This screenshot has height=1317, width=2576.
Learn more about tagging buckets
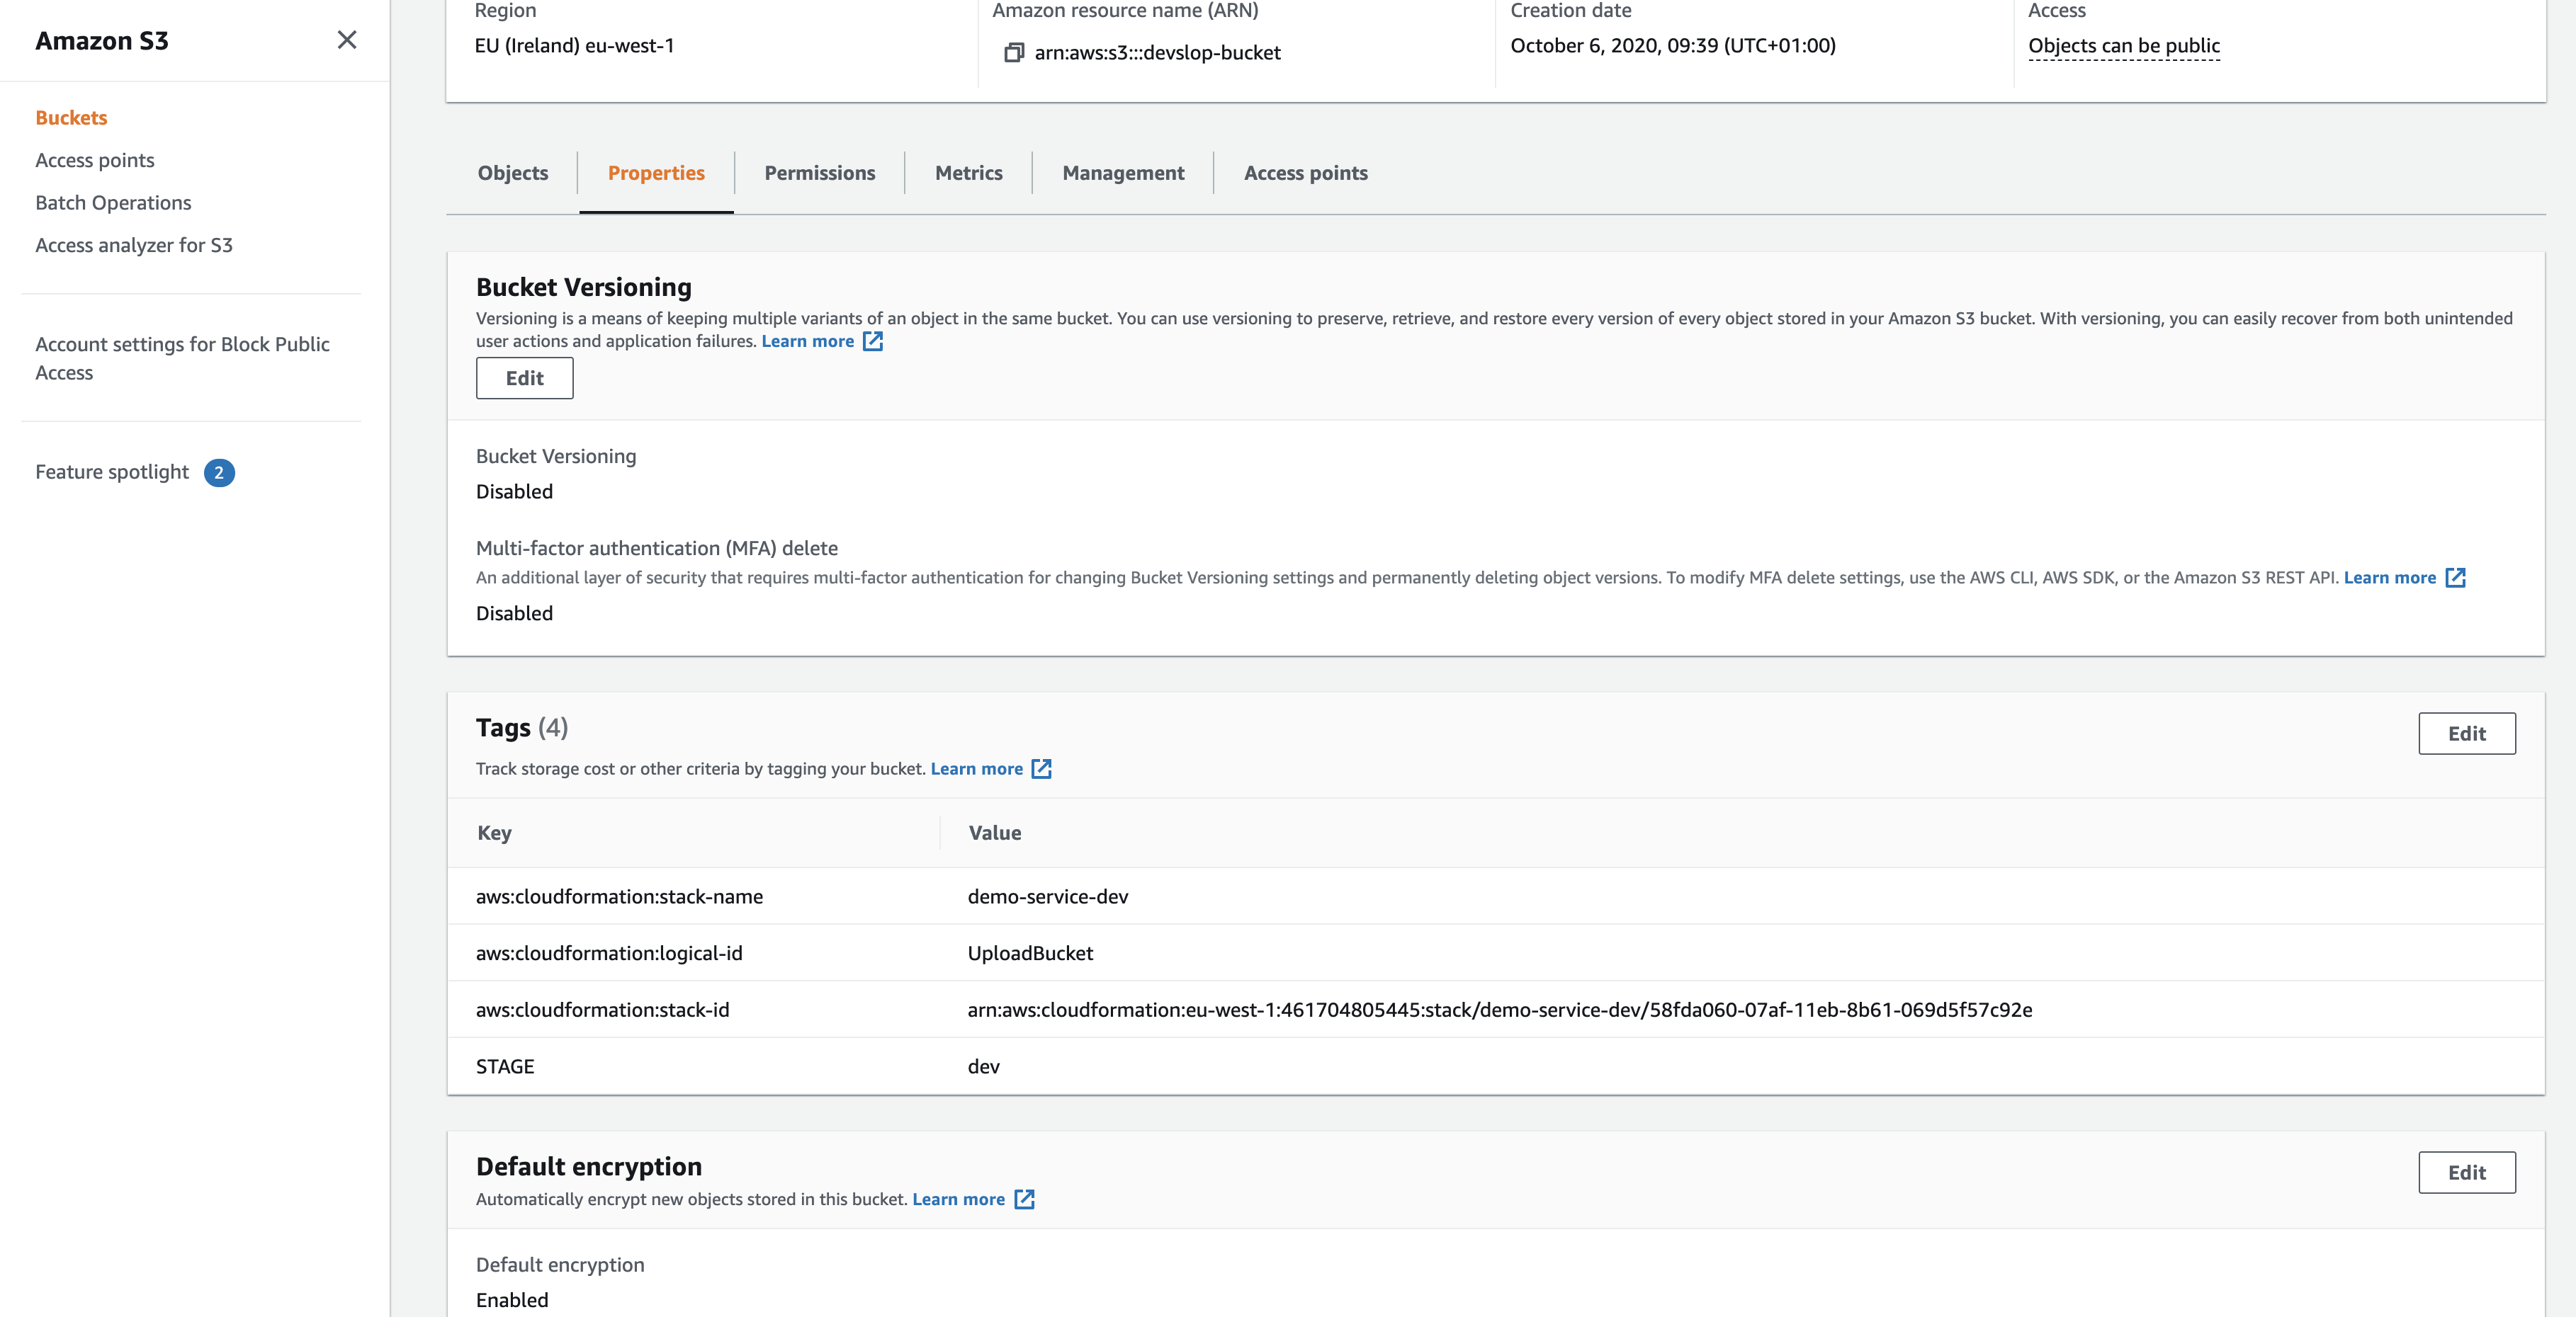coord(977,768)
